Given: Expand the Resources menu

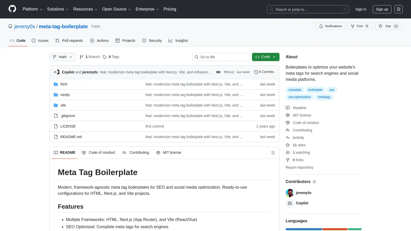Looking at the screenshot, I should click(85, 9).
